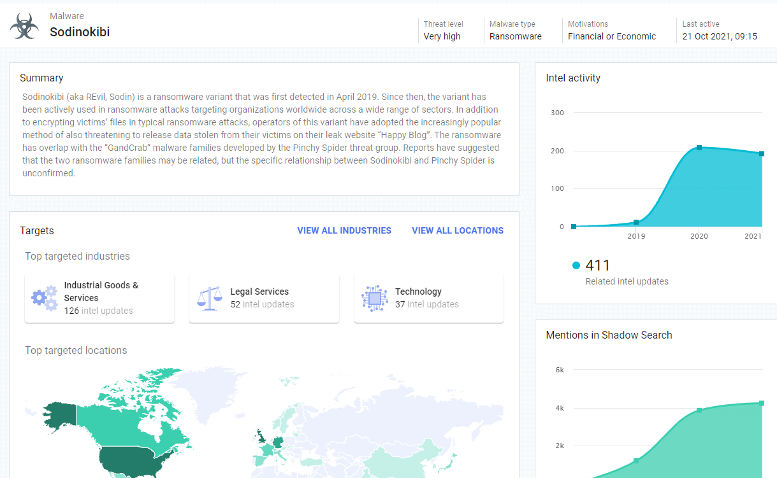Click the '126 intel updates' text

(x=98, y=311)
